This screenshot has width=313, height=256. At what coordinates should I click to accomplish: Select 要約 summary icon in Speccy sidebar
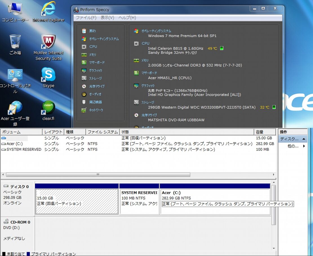click(84, 31)
